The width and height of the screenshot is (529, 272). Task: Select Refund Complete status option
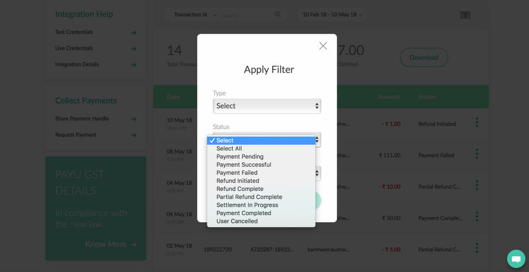(x=240, y=189)
